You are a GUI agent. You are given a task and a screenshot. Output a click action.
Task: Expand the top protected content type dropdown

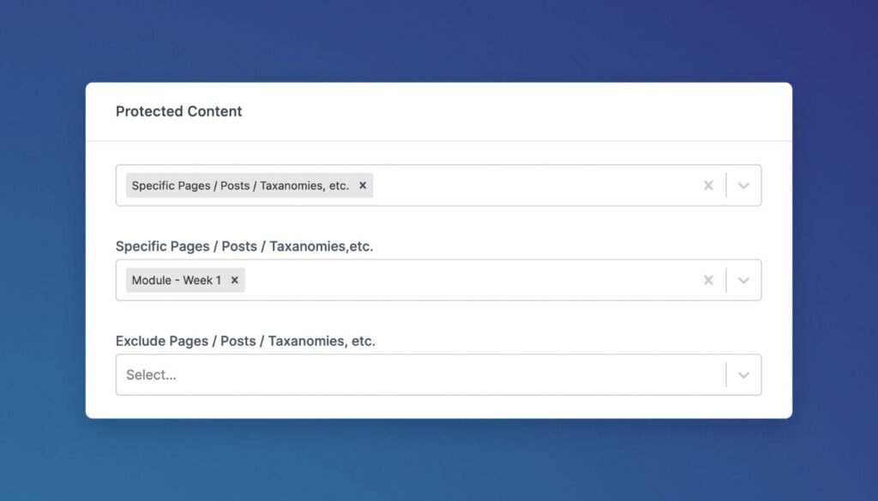point(743,186)
